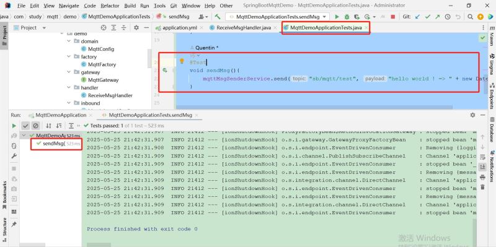Open the Project view dropdown
This screenshot has height=247, width=496.
click(44, 28)
